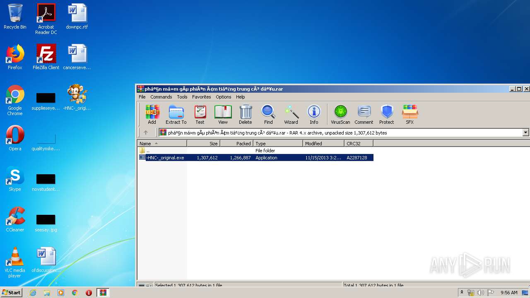This screenshot has width=530, height=298.
Task: Open the Tools menu
Action: pos(182,97)
